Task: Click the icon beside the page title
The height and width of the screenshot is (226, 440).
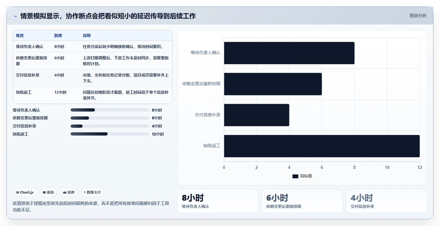Action: point(15,16)
